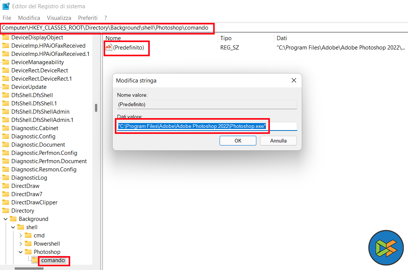Cancel with the Annulla button
This screenshot has height=270, width=408.
tap(279, 141)
